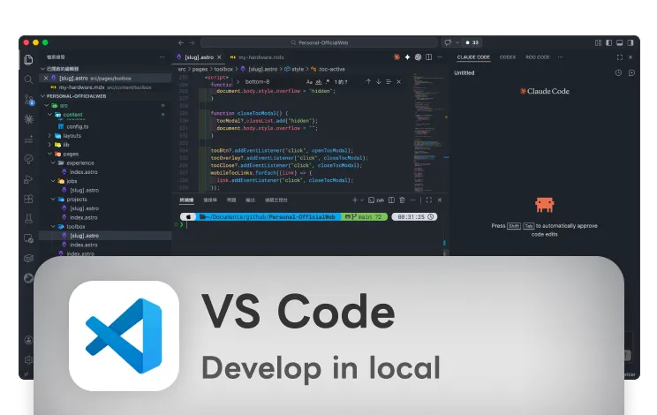Switch to the my-hardware.mdx editor tab
This screenshot has width=657, height=415.
257,57
